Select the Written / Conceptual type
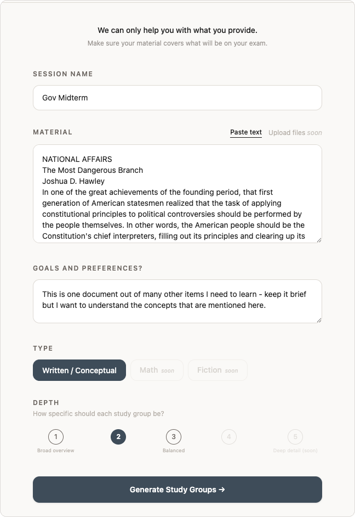Viewport: 355px width, 517px height. point(79,370)
